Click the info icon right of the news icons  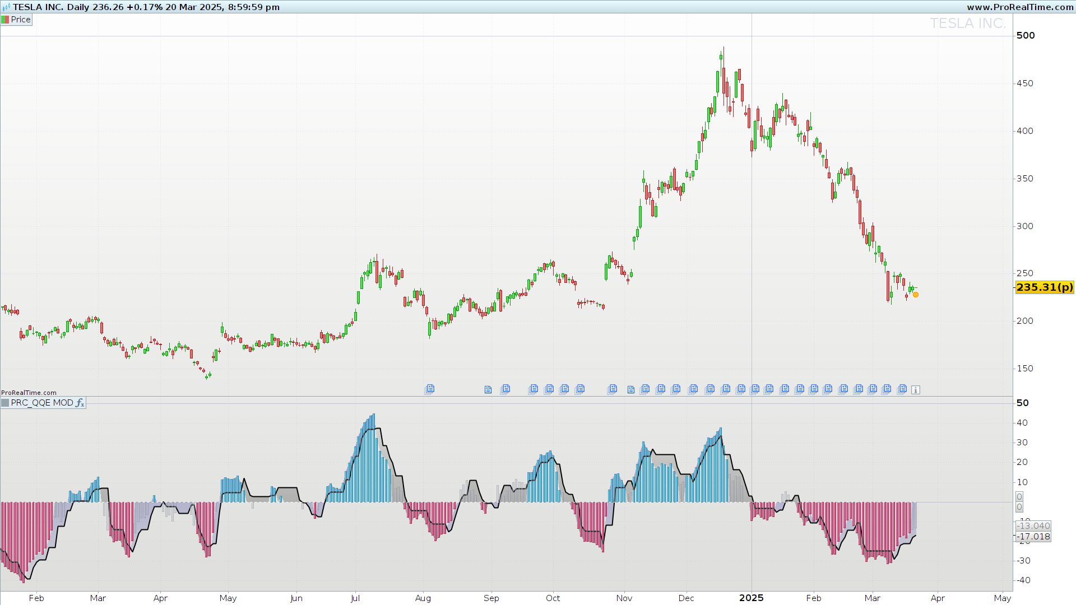[916, 390]
